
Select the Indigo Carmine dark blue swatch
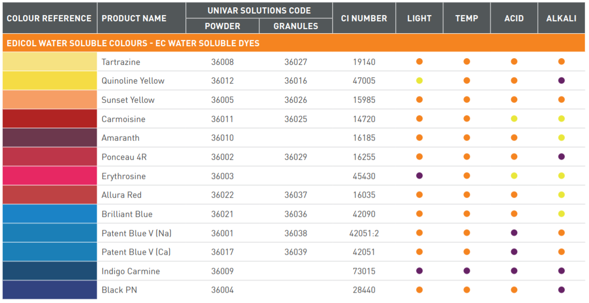(49, 271)
